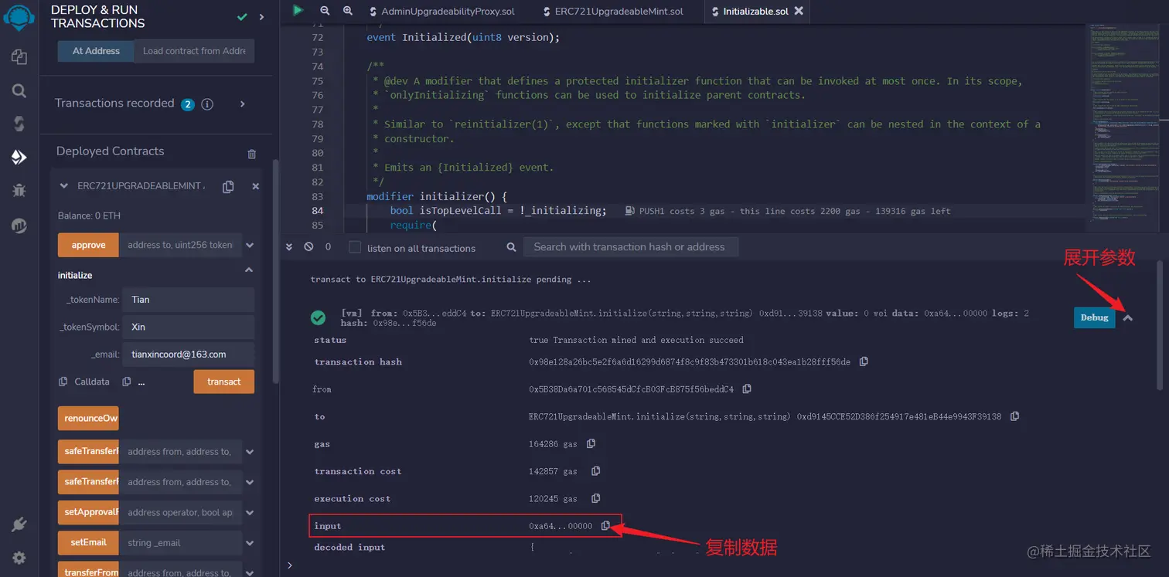Screen dimensions: 1169x577
Task: Click the info icon beside Transactions recorded
Action: click(x=207, y=104)
